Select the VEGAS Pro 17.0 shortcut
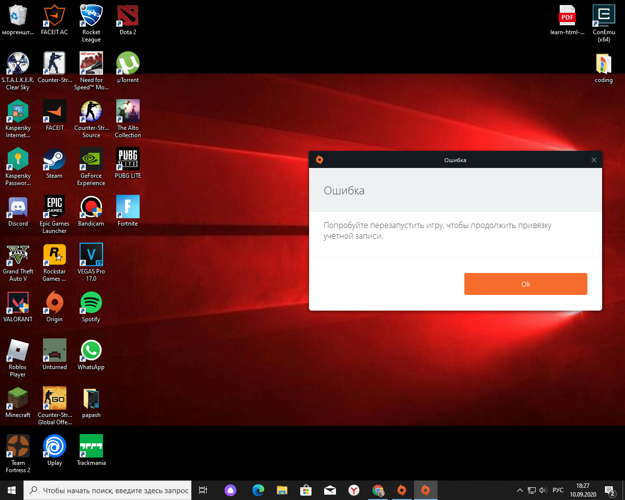 point(91,263)
